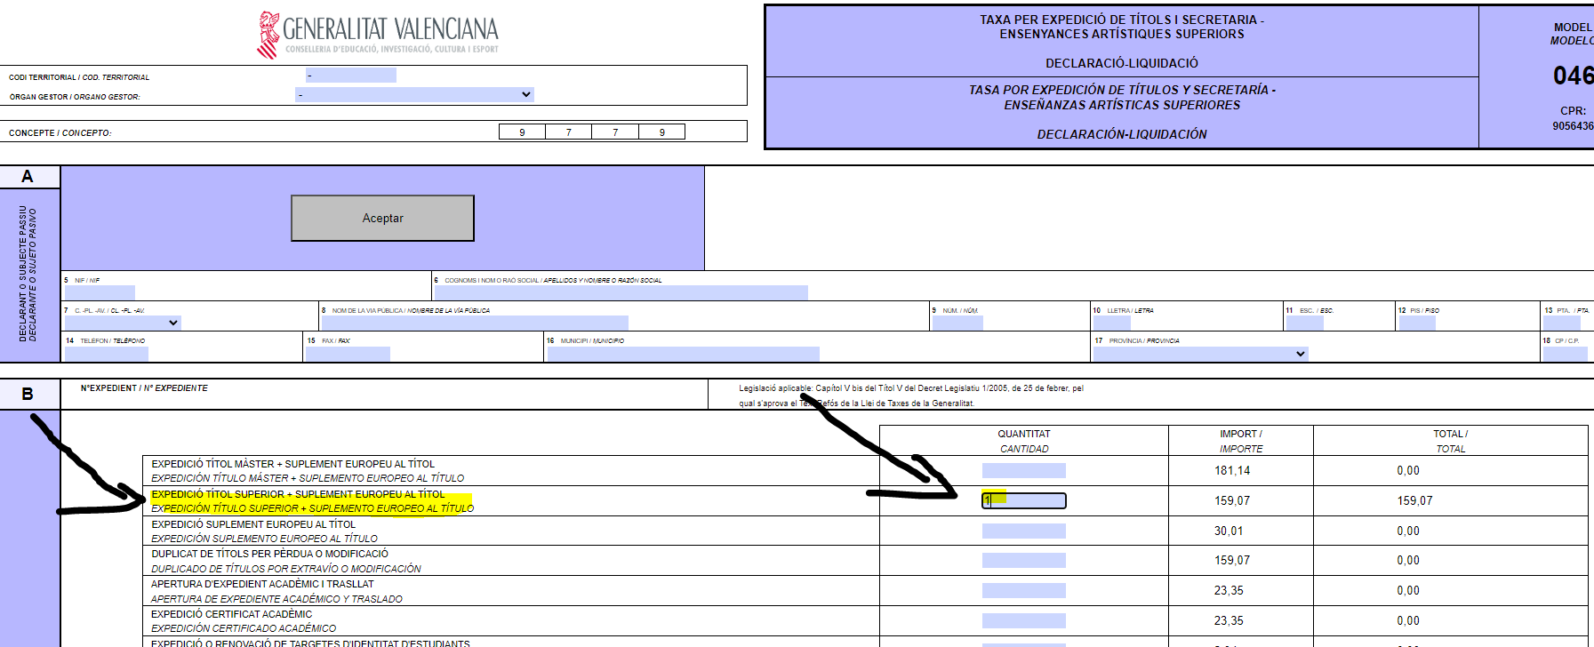1594x647 pixels.
Task: Click quantity field for Expedició Suplement Europeu
Action: pos(1023,531)
